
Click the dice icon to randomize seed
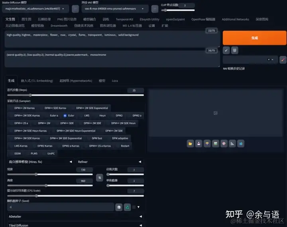point(119,207)
